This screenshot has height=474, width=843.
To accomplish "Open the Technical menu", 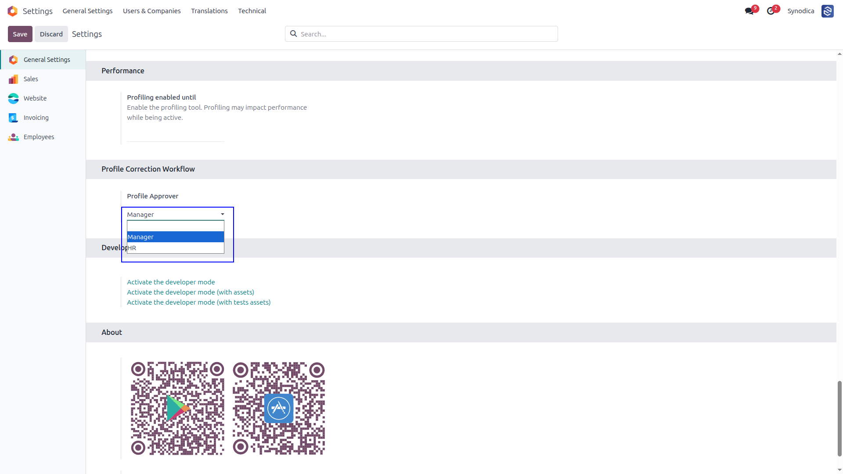I will (x=252, y=11).
